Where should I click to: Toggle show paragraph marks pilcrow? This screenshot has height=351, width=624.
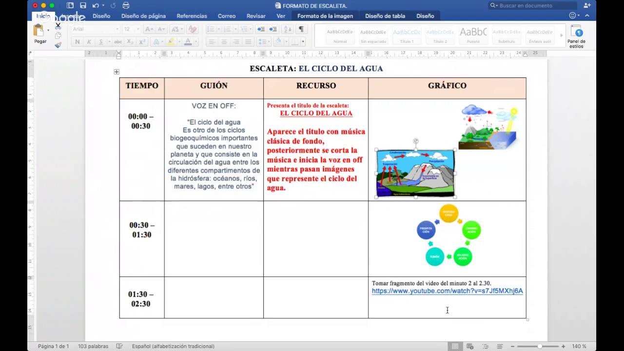click(301, 29)
